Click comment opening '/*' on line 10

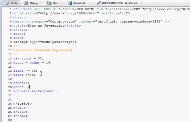pyautogui.click(x=15, y=46)
